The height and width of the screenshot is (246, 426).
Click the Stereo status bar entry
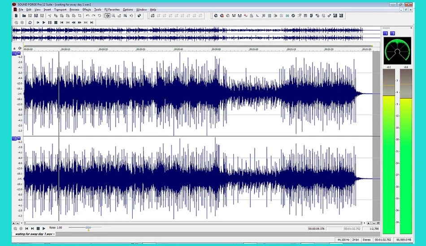tap(366, 240)
